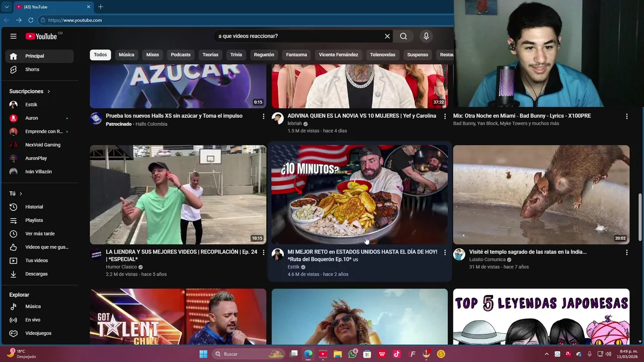
Task: Open more options for ADIVINA QUIEN ES LA NOVIA
Action: [x=445, y=116]
